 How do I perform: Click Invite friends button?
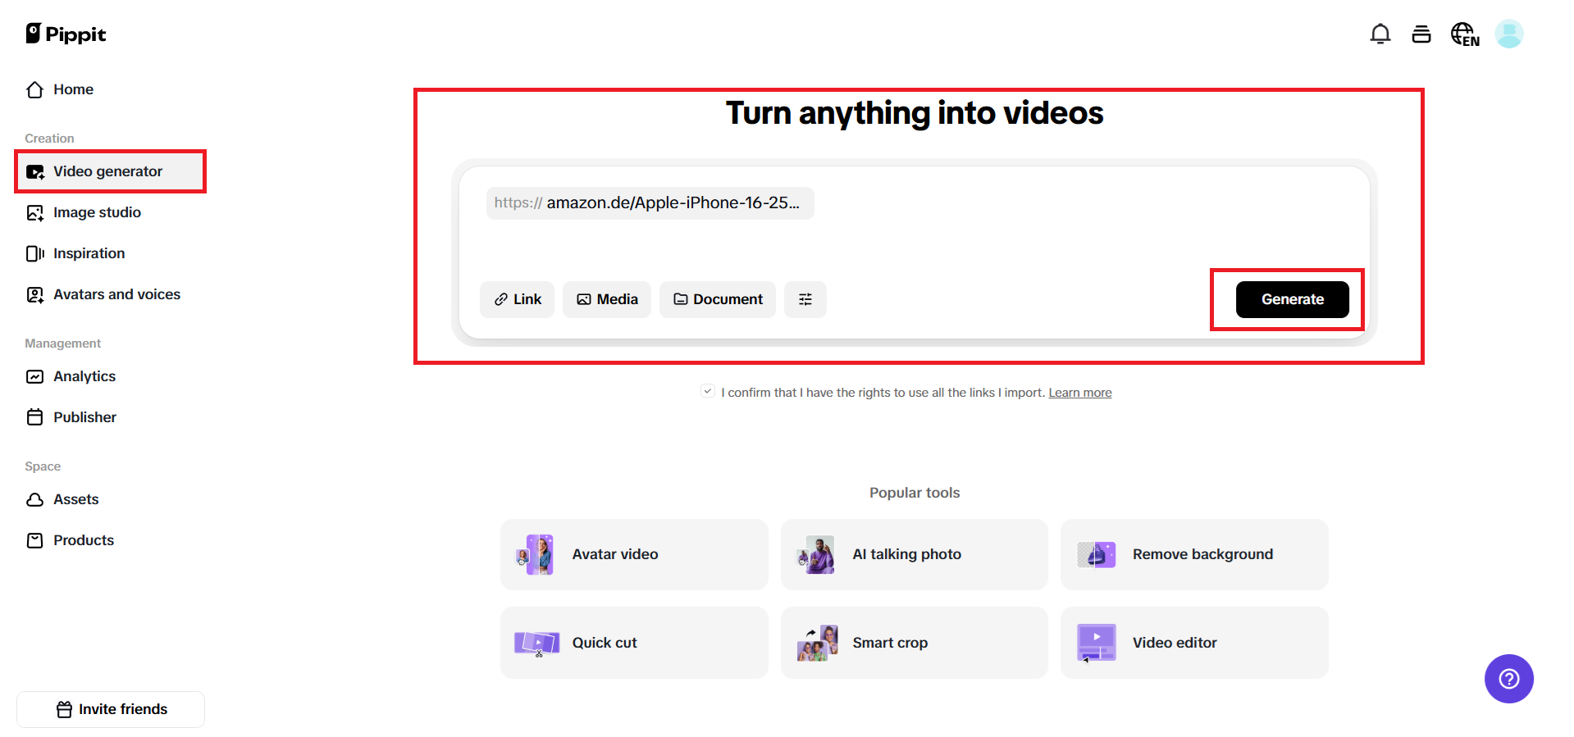click(x=111, y=709)
